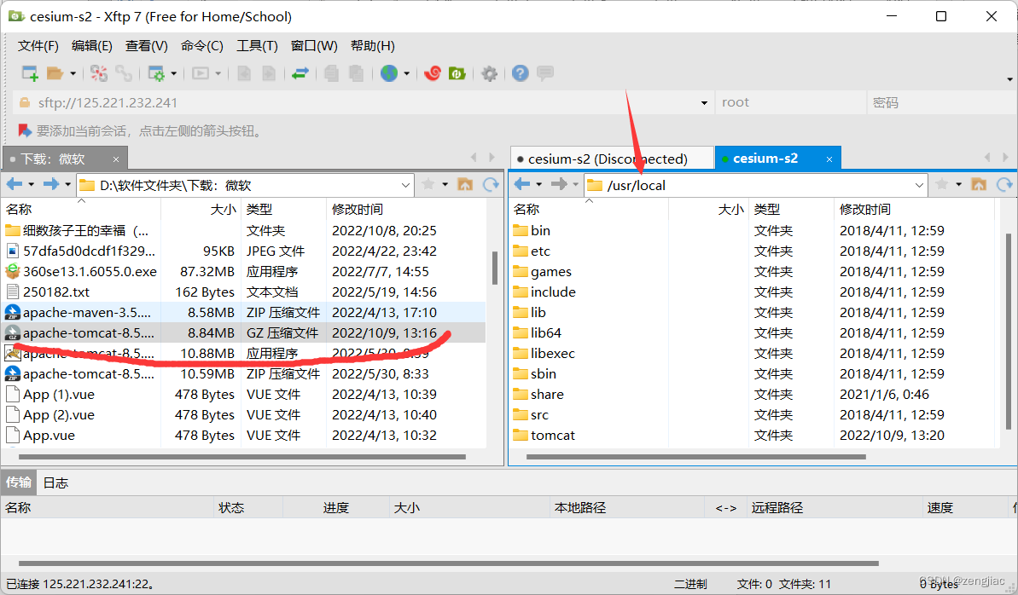
Task: Sort remote files by 名称 column
Action: pos(589,210)
